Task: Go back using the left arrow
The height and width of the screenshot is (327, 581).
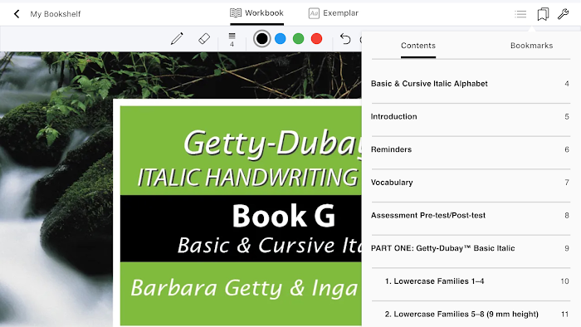Action: coord(17,14)
